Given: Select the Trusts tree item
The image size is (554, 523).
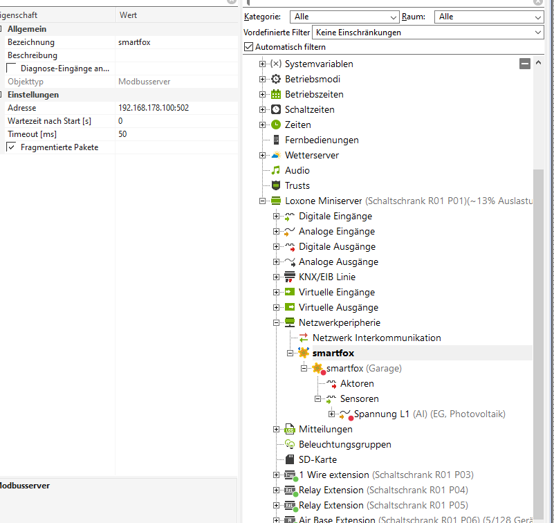Looking at the screenshot, I should click(x=297, y=185).
